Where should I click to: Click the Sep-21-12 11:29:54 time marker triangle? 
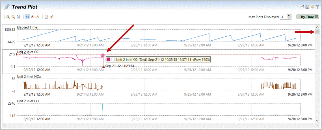click(103, 67)
